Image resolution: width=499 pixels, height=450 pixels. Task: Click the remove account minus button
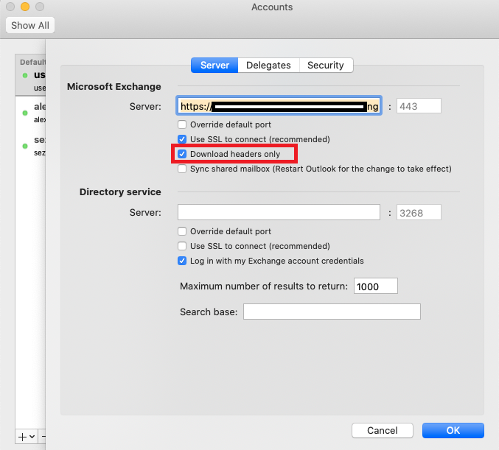pyautogui.click(x=43, y=437)
